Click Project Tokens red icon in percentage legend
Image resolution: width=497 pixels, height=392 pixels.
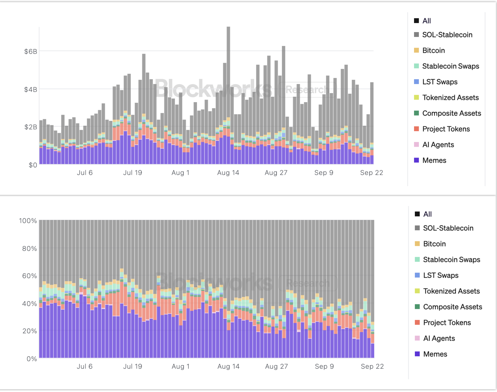417,323
